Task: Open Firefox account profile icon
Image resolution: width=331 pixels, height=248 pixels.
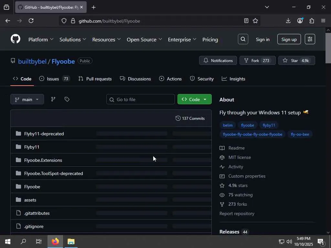Action: 300,20
